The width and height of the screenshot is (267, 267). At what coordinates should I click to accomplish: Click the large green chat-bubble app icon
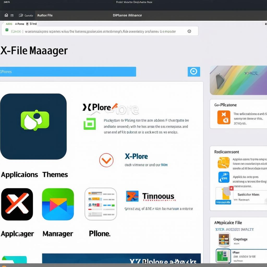coord(33,126)
